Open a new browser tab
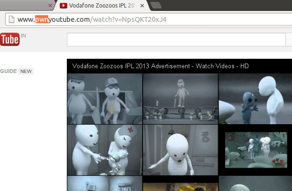Image resolution: width=292 pixels, height=191 pixels. point(156,5)
